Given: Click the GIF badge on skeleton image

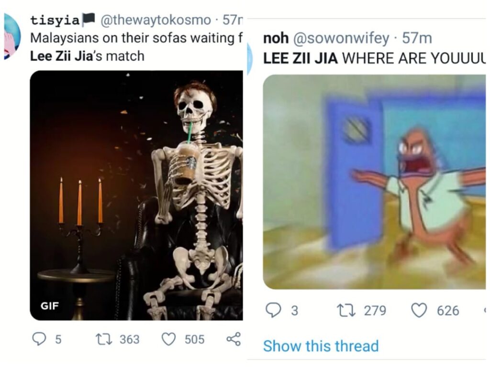Looking at the screenshot, I should [x=49, y=305].
